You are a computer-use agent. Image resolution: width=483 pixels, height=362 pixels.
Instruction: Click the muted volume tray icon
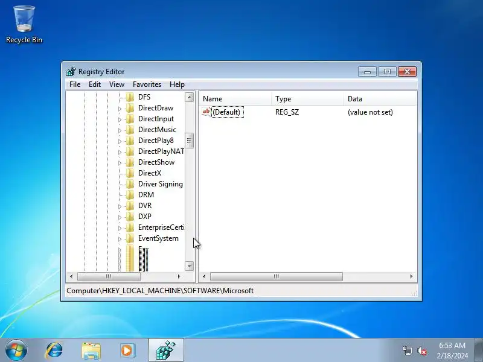point(421,351)
